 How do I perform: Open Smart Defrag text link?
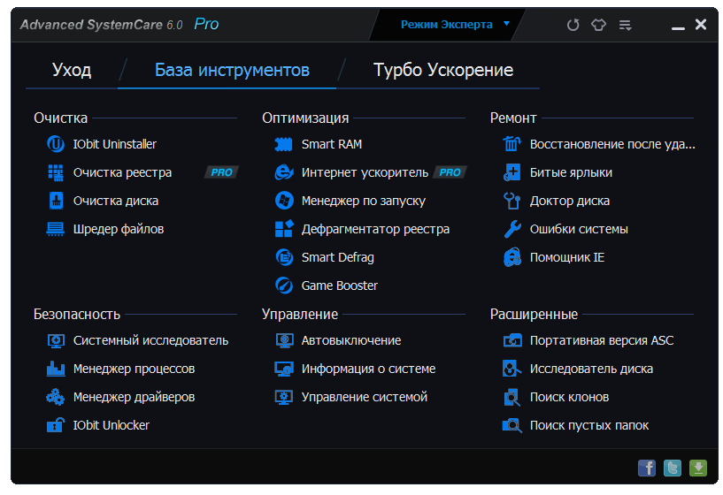pos(337,257)
